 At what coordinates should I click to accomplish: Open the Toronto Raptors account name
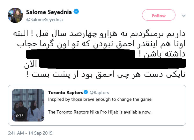tap(65, 92)
